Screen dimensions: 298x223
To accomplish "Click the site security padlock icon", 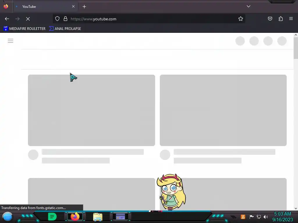I will coord(65,19).
